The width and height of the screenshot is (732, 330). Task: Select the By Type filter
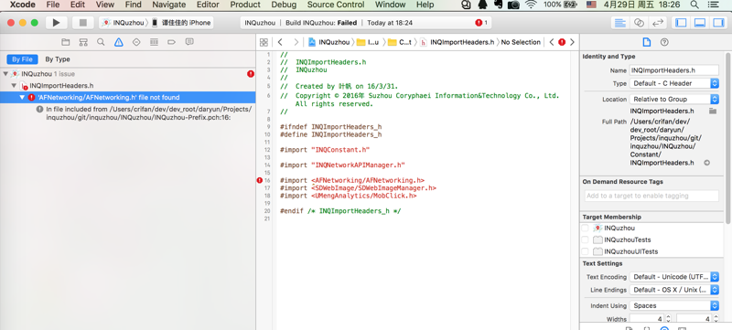pyautogui.click(x=58, y=59)
